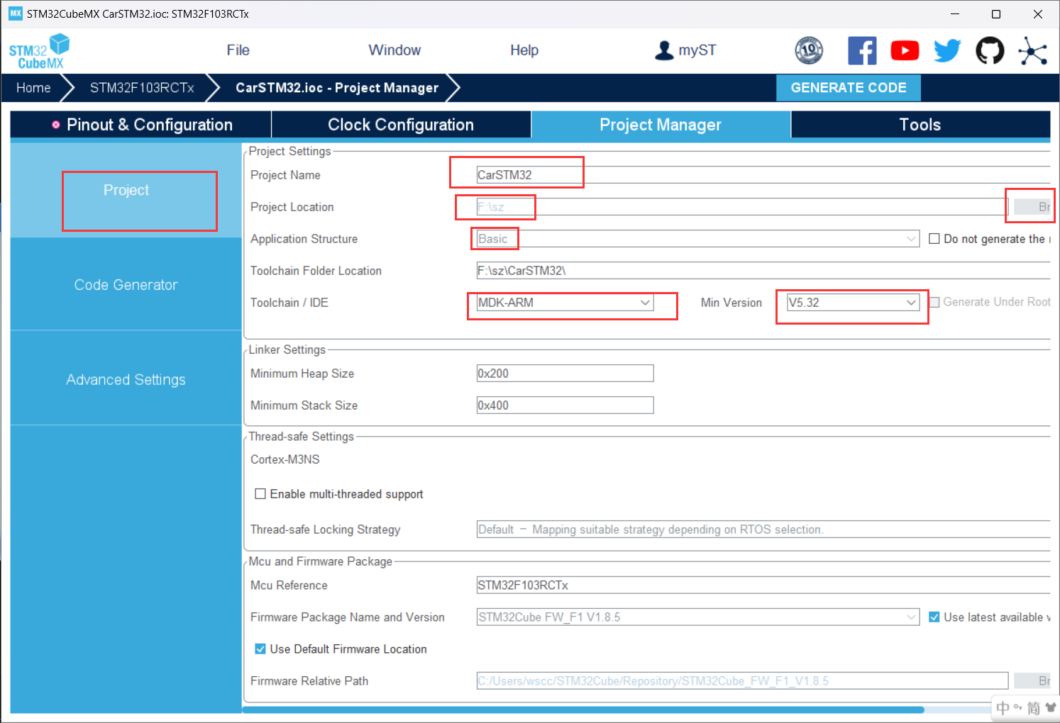Toggle 'Do not generate the main' checkbox

pos(934,239)
